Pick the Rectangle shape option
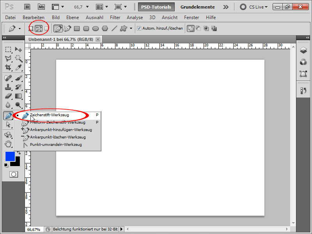 (x=77, y=28)
